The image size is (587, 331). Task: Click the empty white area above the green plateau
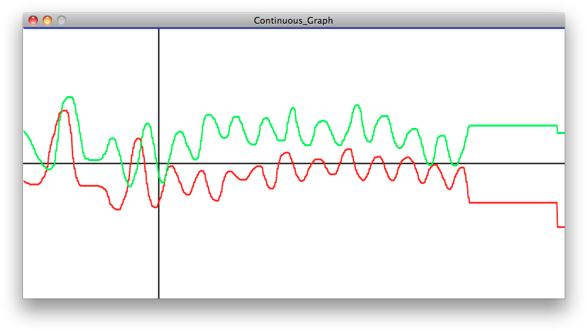tap(513, 74)
